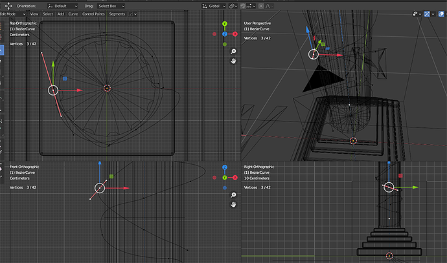Click the move gizmo circle in Front view
The width and height of the screenshot is (447, 263).
[x=100, y=188]
